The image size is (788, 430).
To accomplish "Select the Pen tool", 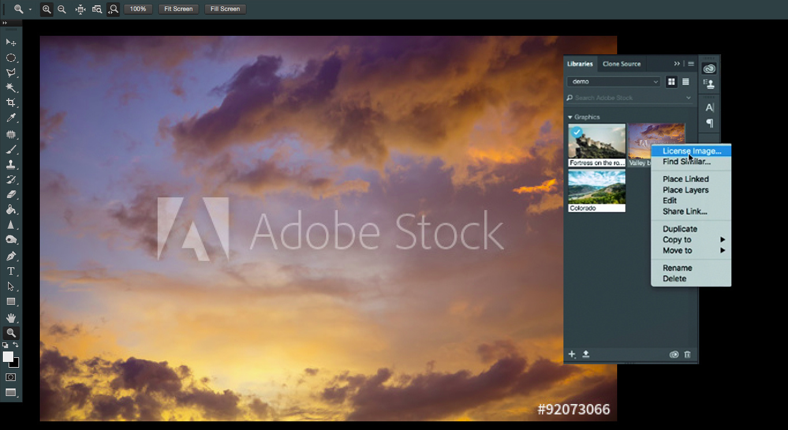I will 10,256.
